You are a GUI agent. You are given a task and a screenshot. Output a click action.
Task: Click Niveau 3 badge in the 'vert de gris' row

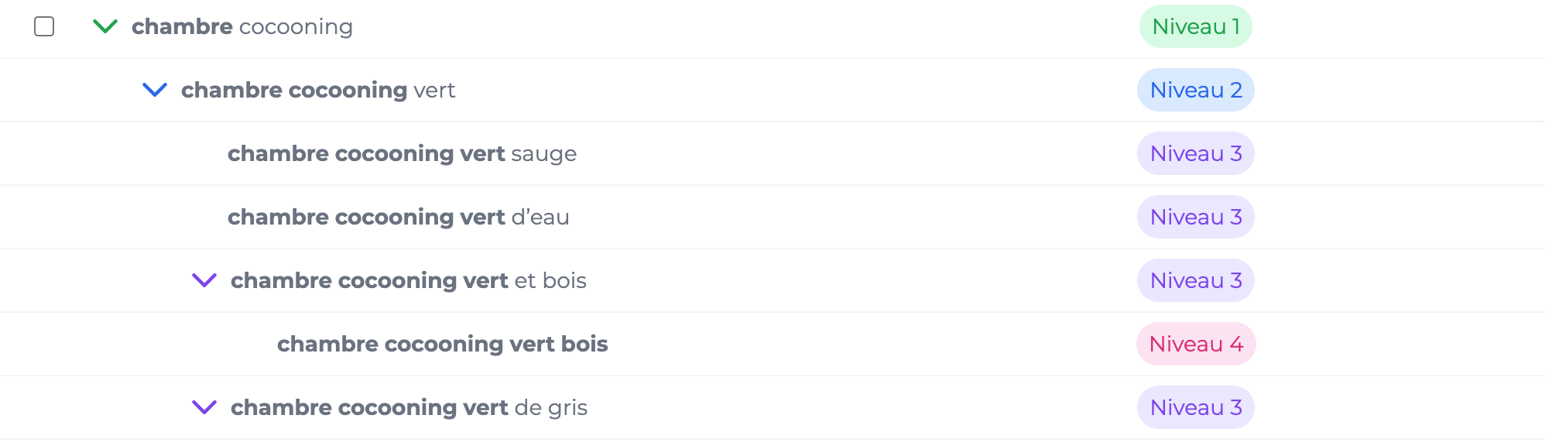pyautogui.click(x=1195, y=407)
